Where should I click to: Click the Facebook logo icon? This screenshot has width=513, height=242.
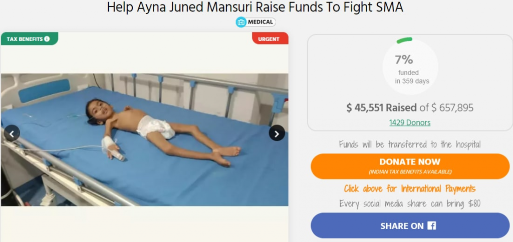tap(431, 225)
